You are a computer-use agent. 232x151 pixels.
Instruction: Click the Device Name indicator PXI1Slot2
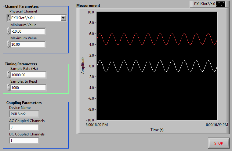(24, 114)
